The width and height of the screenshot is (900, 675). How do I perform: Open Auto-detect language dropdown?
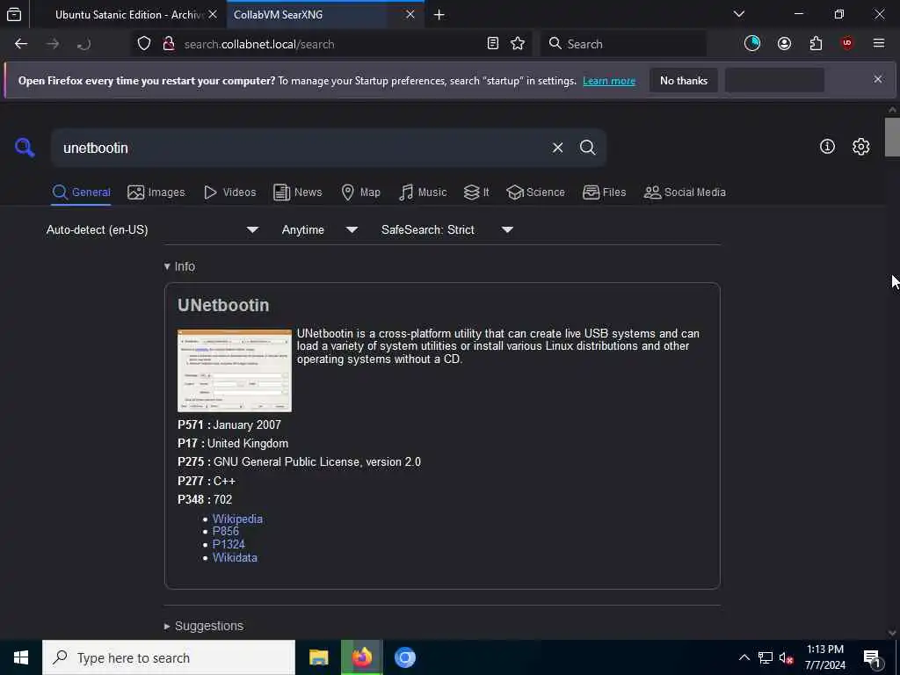(152, 229)
